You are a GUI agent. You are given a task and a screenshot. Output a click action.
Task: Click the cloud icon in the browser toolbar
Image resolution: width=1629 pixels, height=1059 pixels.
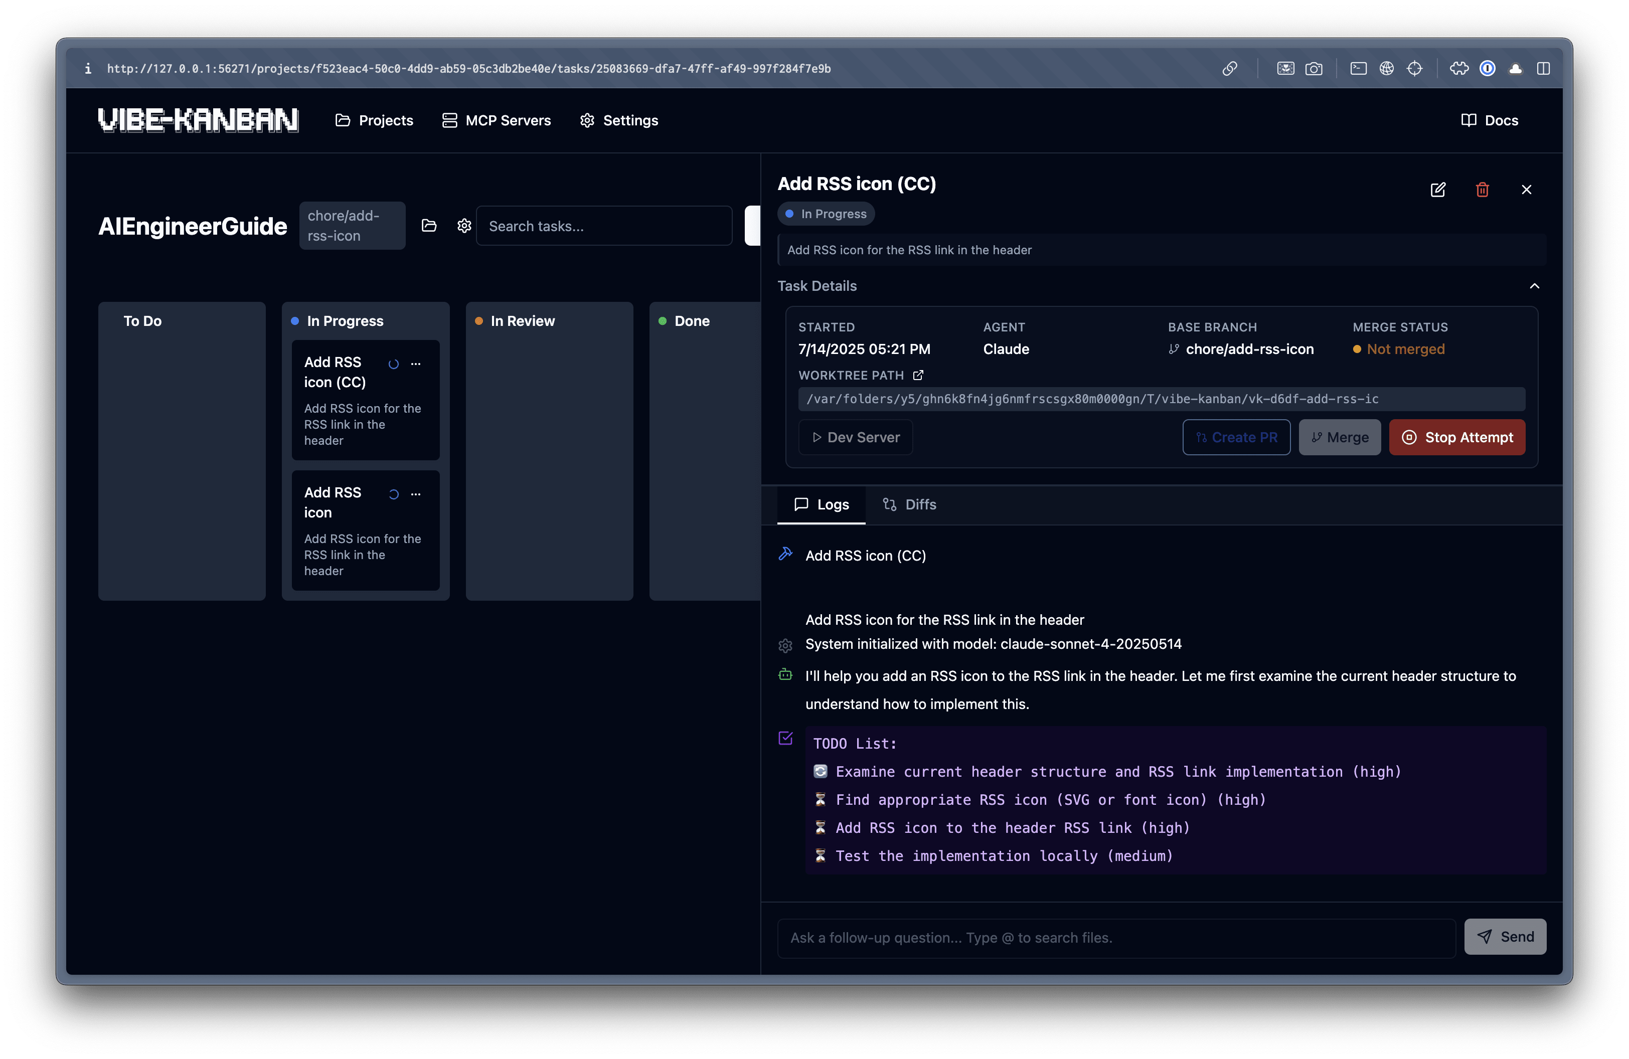1515,68
